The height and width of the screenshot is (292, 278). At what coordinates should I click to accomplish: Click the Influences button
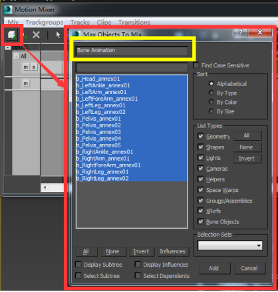[173, 251]
